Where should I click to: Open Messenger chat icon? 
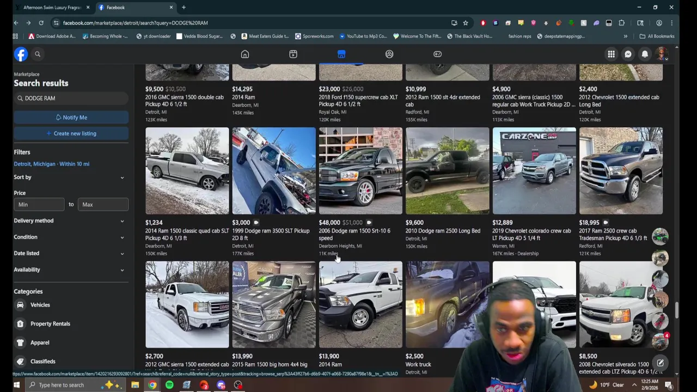point(628,54)
